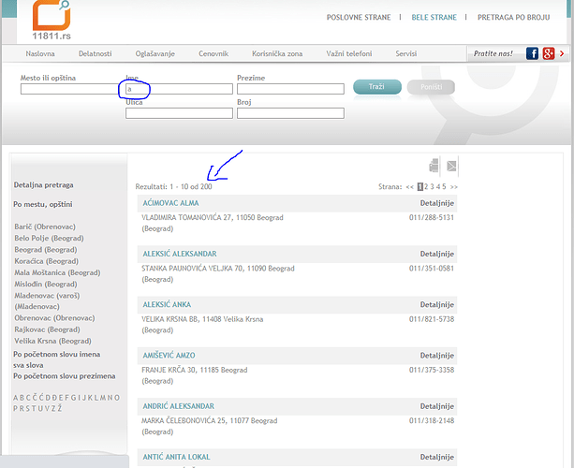Click the 11811.rs logo
574x468 pixels.
[51, 17]
